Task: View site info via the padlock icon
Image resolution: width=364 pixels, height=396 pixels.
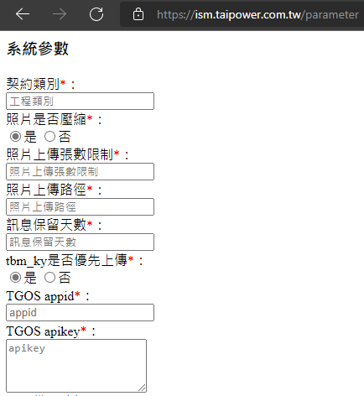Action: [138, 14]
